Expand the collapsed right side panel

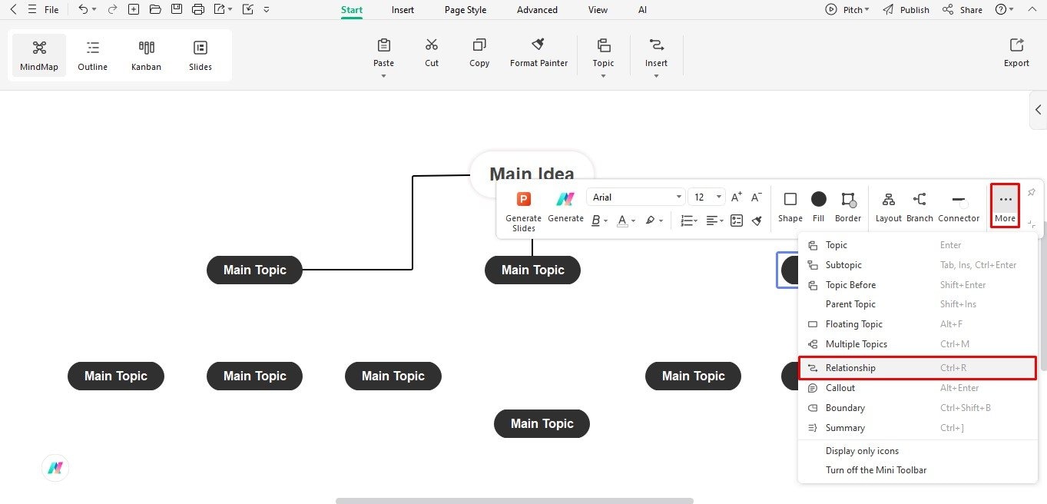click(x=1038, y=110)
